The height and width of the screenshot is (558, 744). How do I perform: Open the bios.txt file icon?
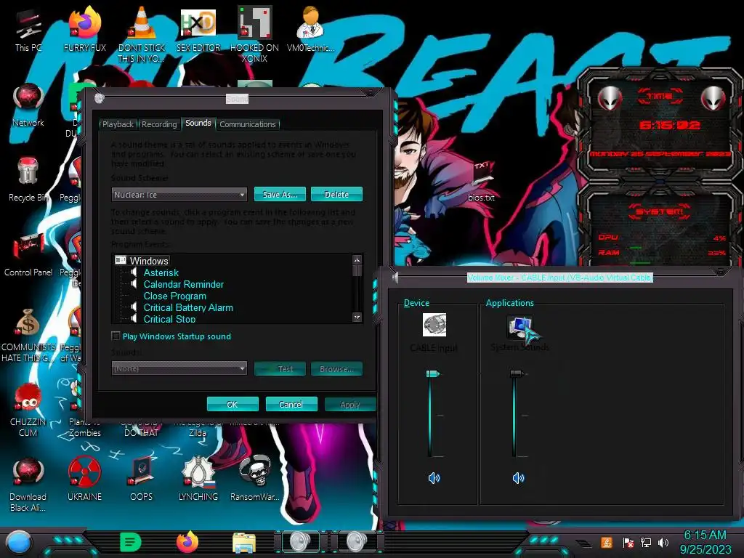tap(481, 182)
